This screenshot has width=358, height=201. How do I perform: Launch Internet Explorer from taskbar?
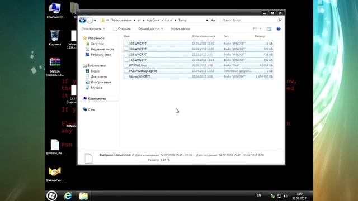68,195
